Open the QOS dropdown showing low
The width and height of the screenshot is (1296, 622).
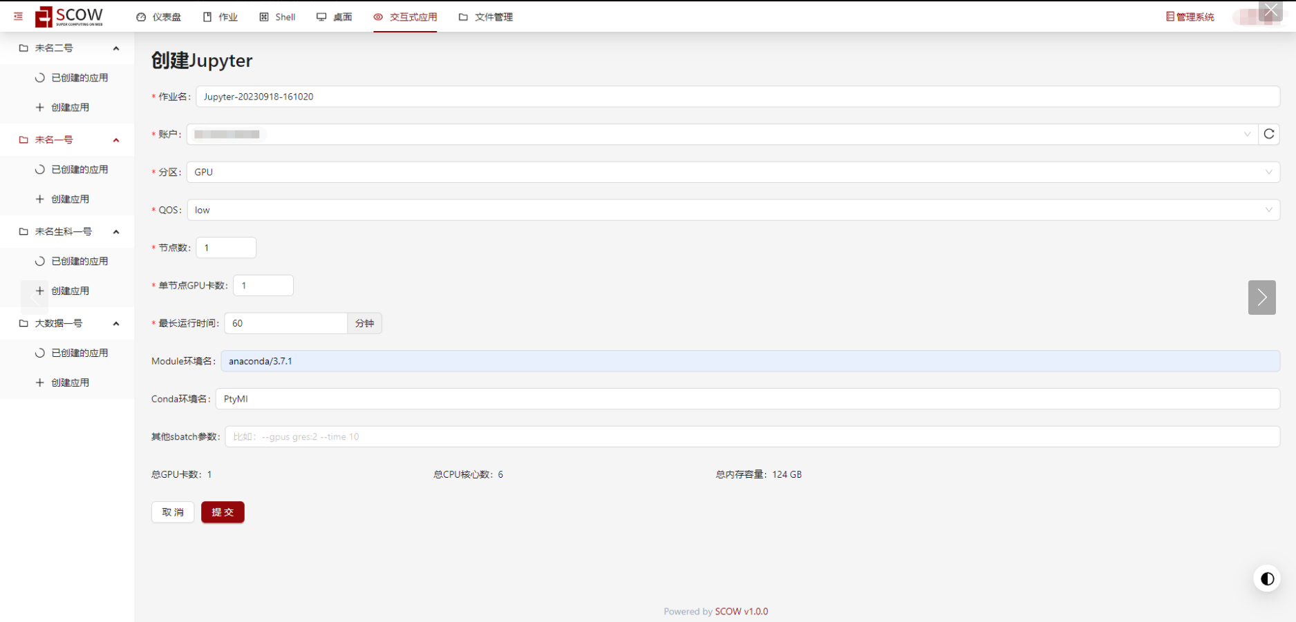click(733, 210)
